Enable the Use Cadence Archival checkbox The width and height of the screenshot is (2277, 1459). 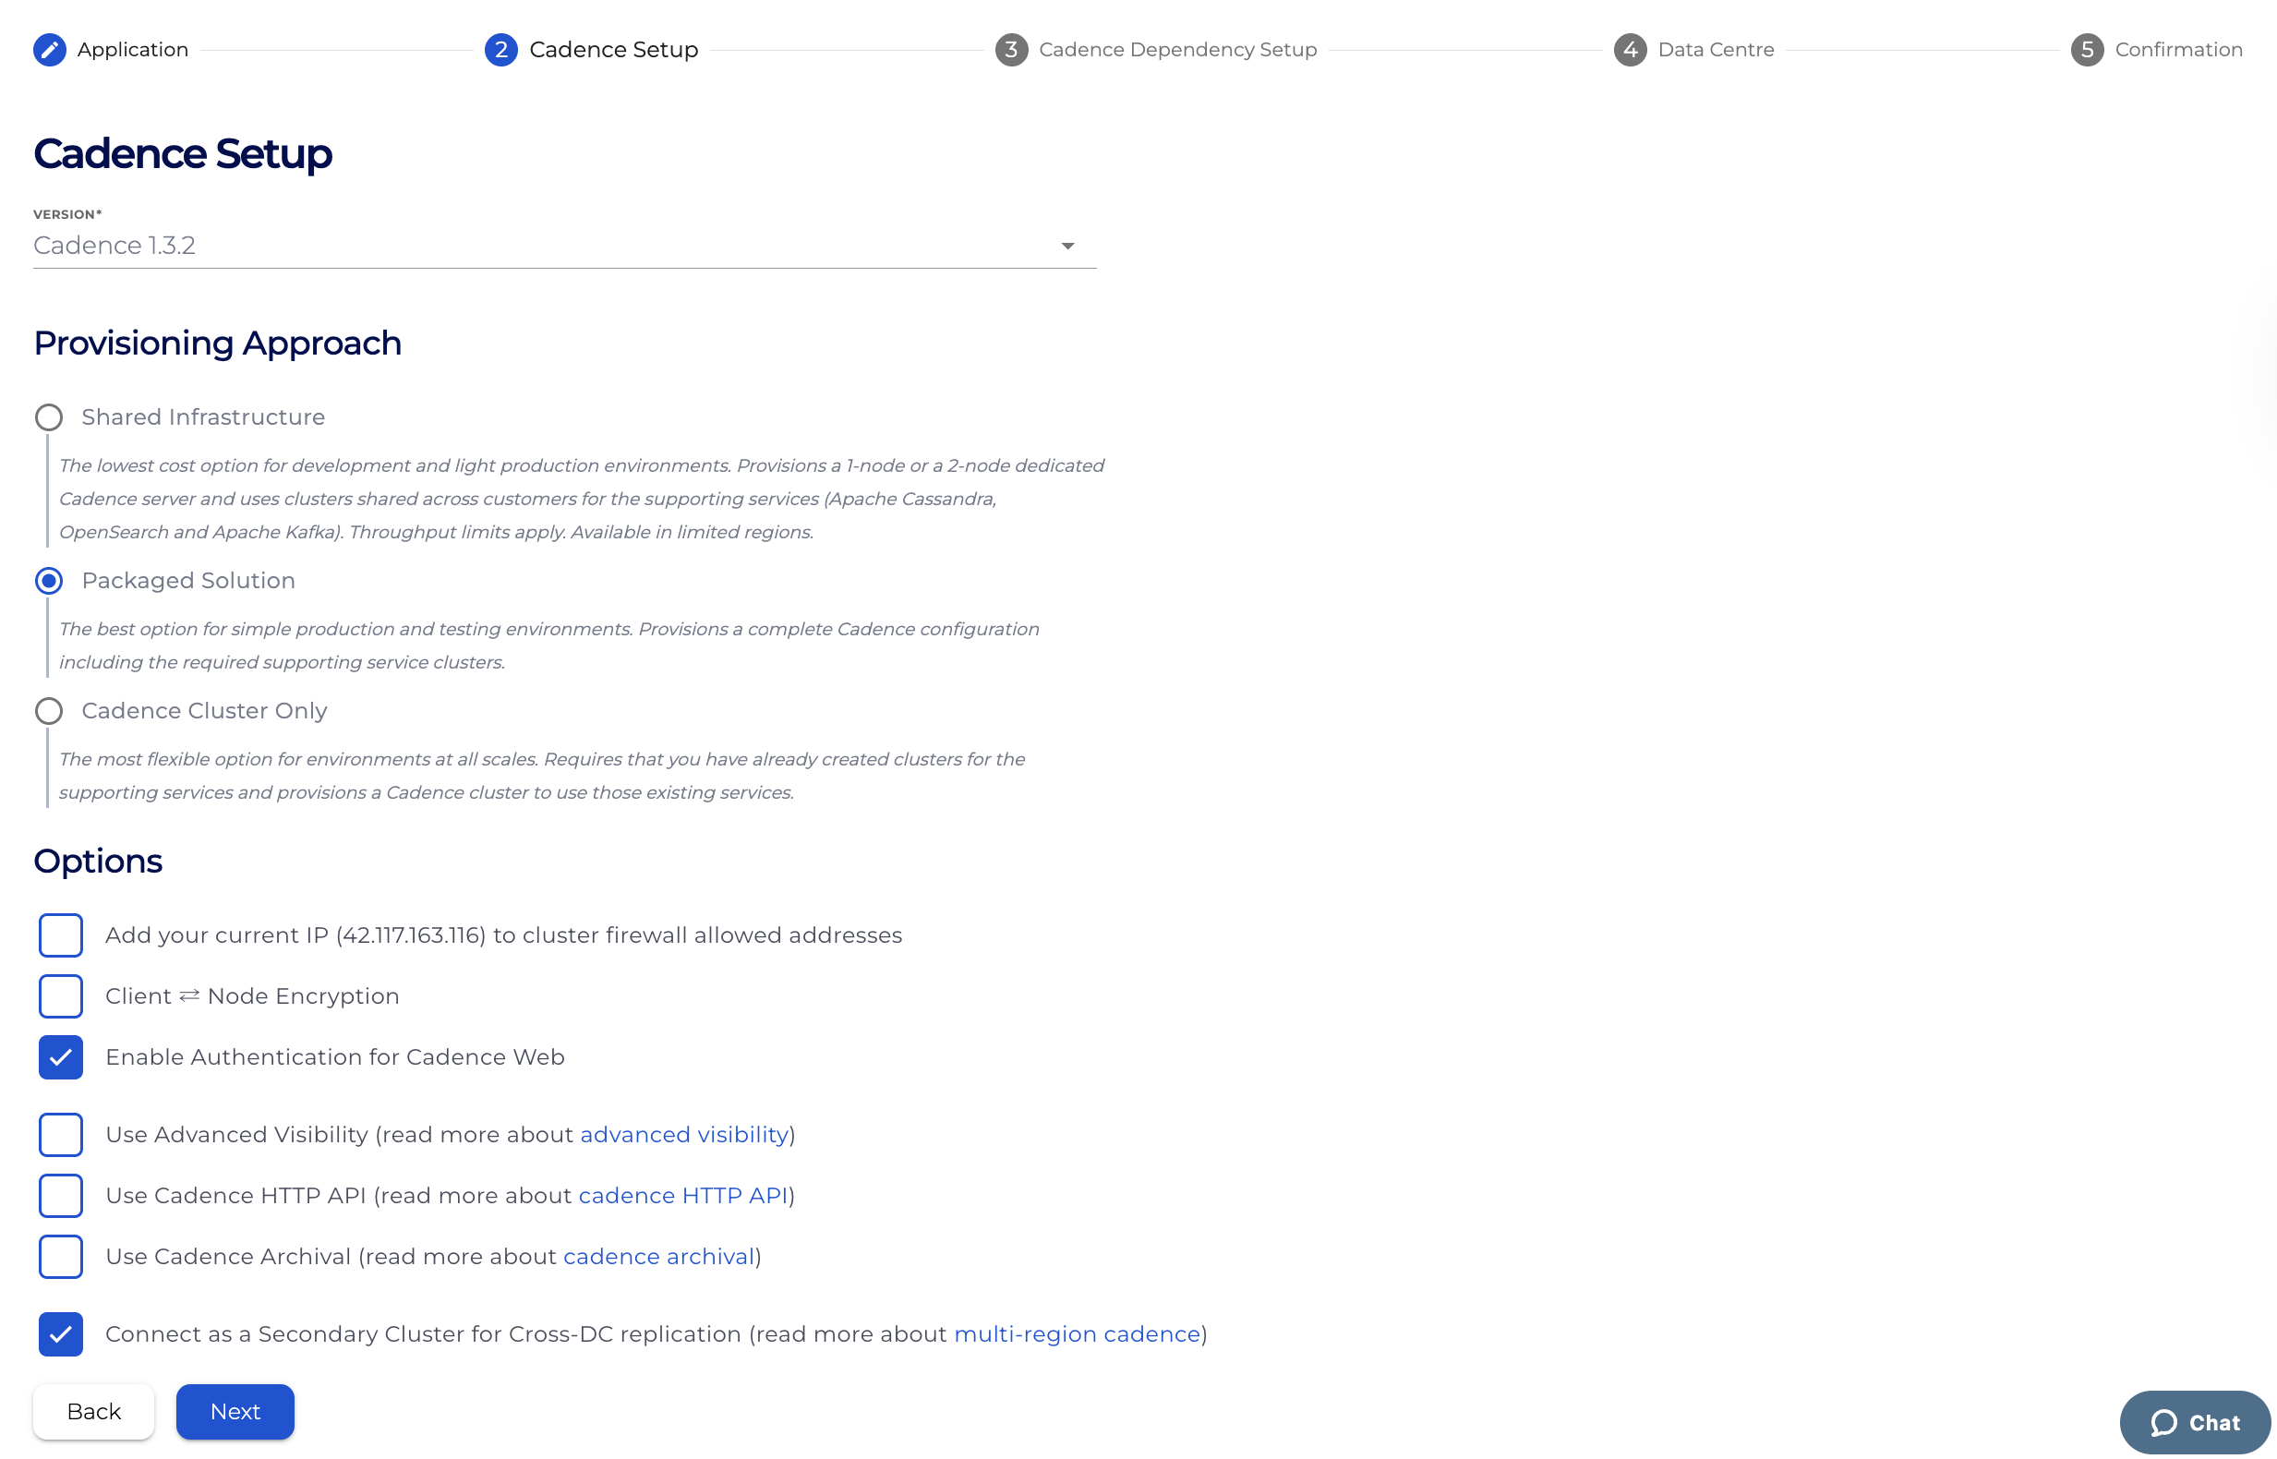tap(61, 1256)
